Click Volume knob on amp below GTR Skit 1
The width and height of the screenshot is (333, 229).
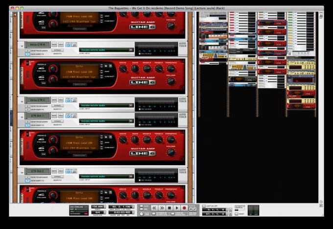171,152
